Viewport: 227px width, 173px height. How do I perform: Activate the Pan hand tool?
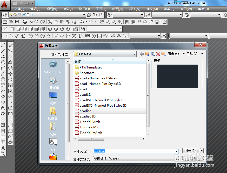(x=102, y=22)
